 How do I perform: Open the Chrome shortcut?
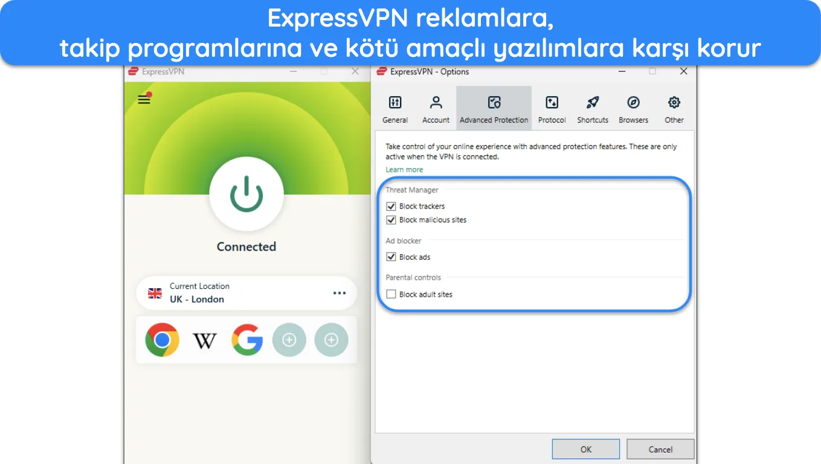(x=162, y=340)
